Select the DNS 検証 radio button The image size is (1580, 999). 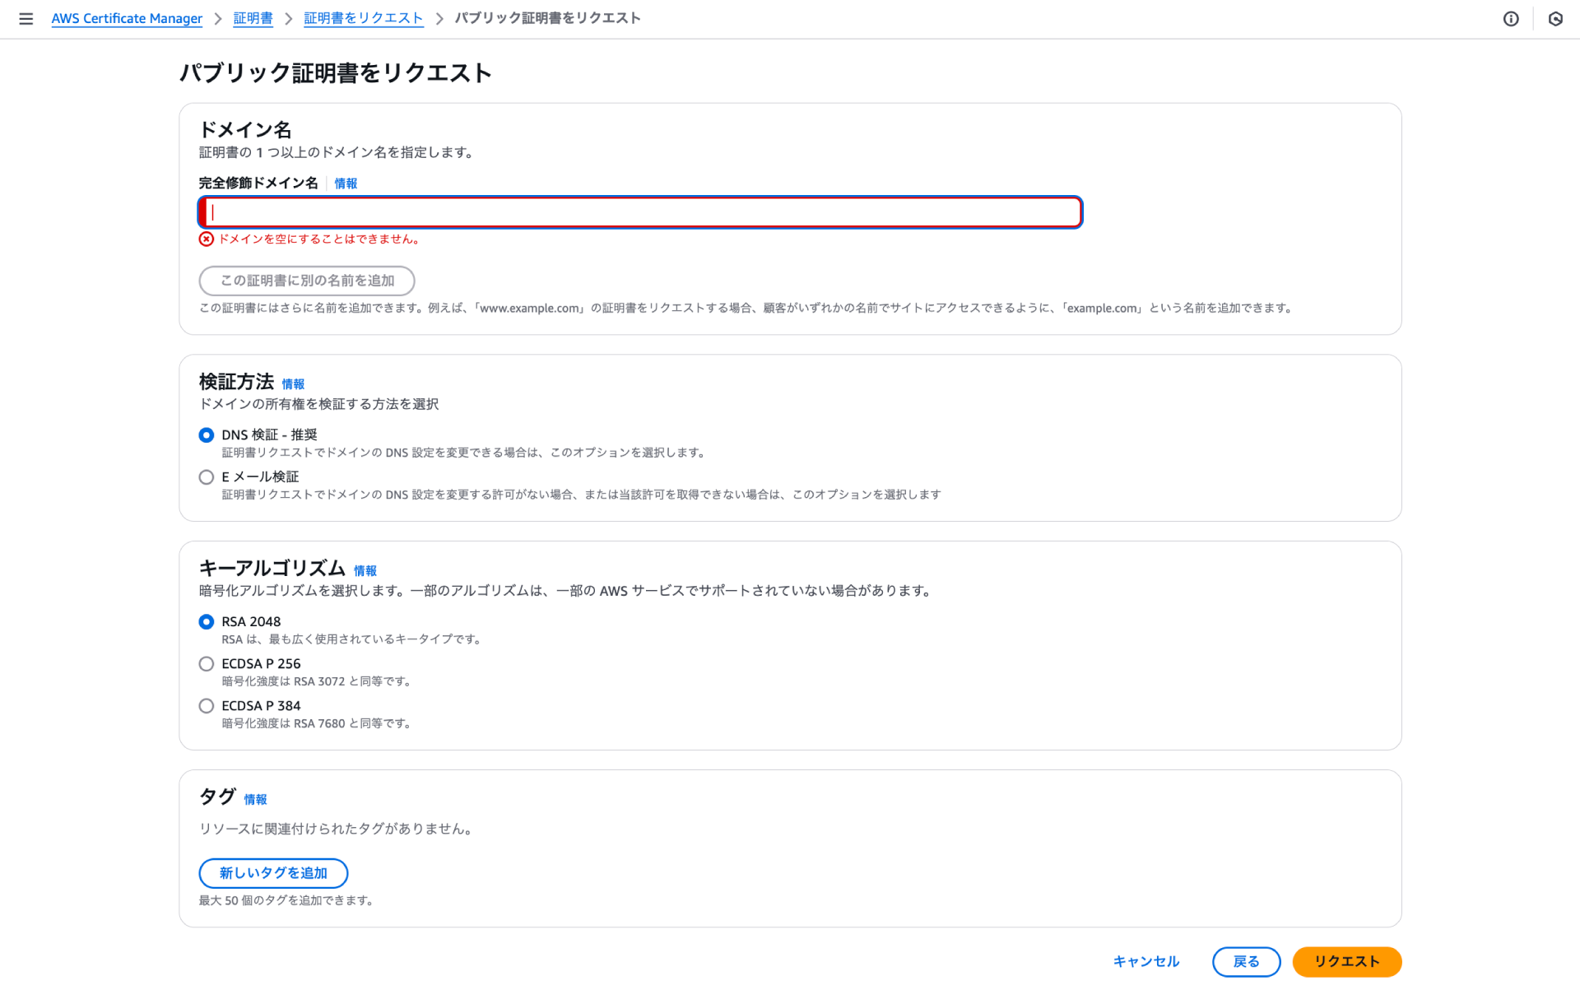(207, 434)
